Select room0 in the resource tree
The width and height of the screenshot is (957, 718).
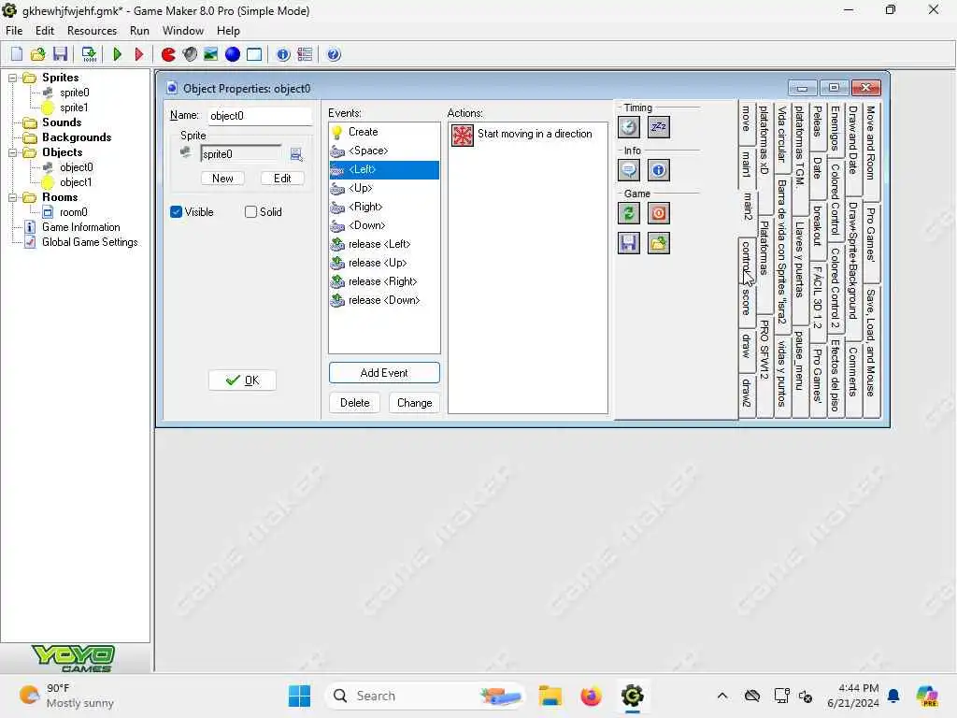73,212
